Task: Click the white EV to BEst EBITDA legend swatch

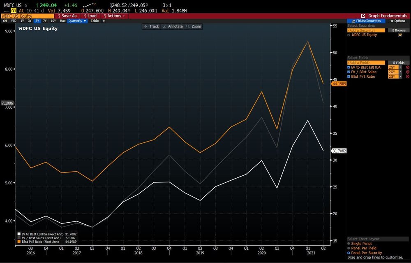Action: coord(19,234)
